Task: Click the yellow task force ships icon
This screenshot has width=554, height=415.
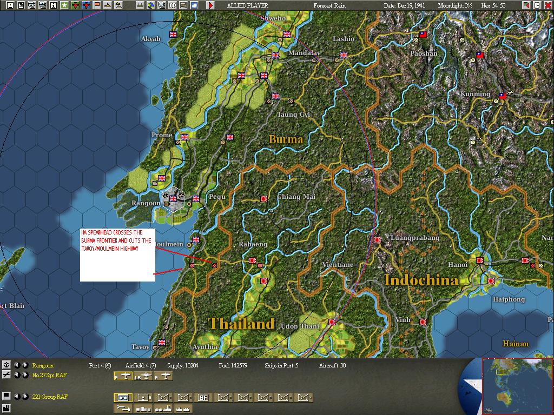Action: 118,5
